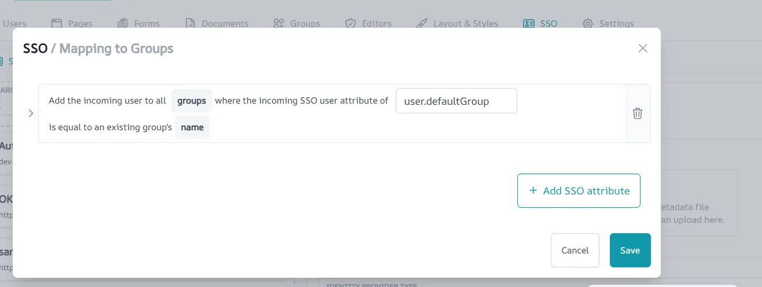
Task: Click the Add SSO attribute button
Action: 579,190
